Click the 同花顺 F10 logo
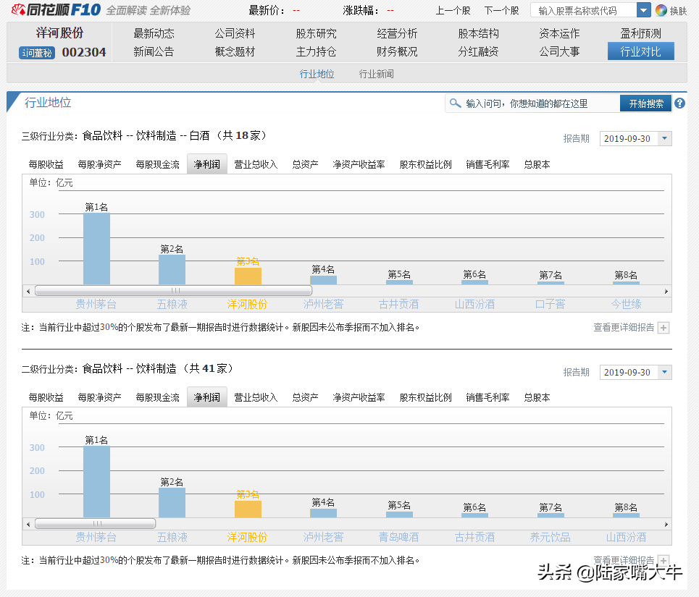 click(x=56, y=9)
